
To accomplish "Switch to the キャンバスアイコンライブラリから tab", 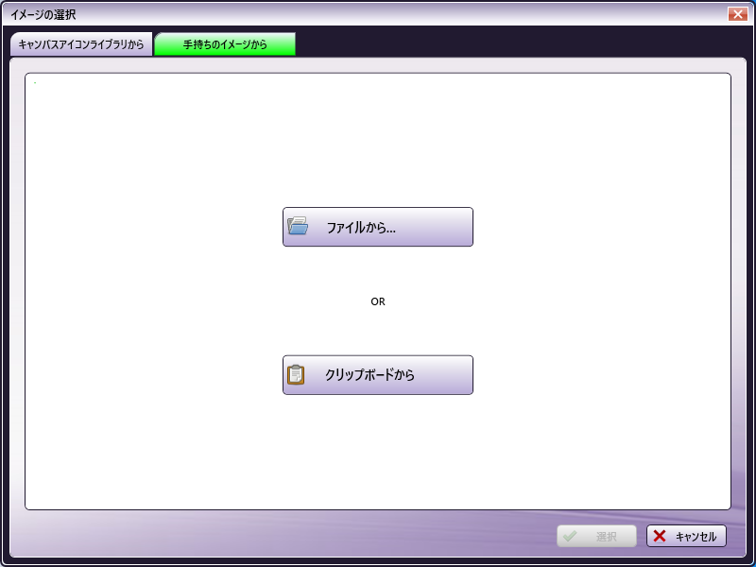I will point(81,44).
